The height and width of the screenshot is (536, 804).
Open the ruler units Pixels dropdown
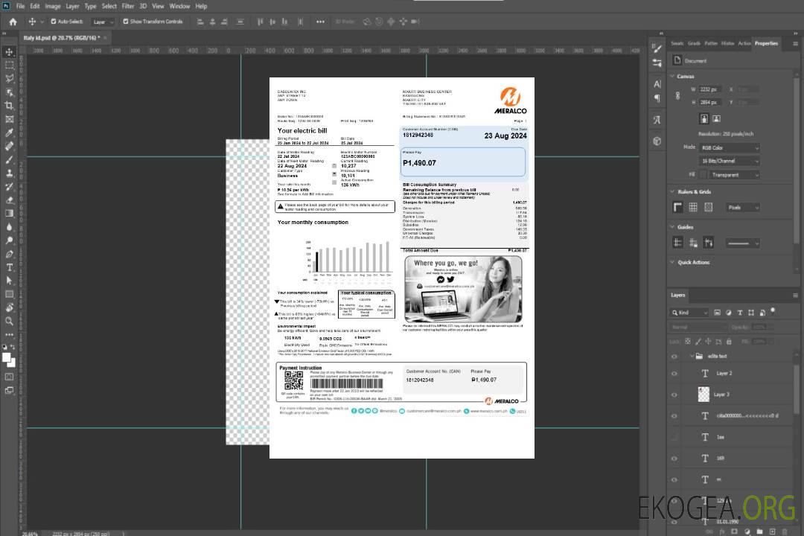tap(742, 207)
